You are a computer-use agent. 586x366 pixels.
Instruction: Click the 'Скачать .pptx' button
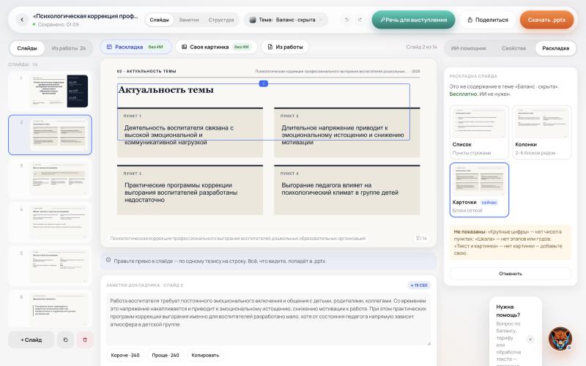pos(546,20)
